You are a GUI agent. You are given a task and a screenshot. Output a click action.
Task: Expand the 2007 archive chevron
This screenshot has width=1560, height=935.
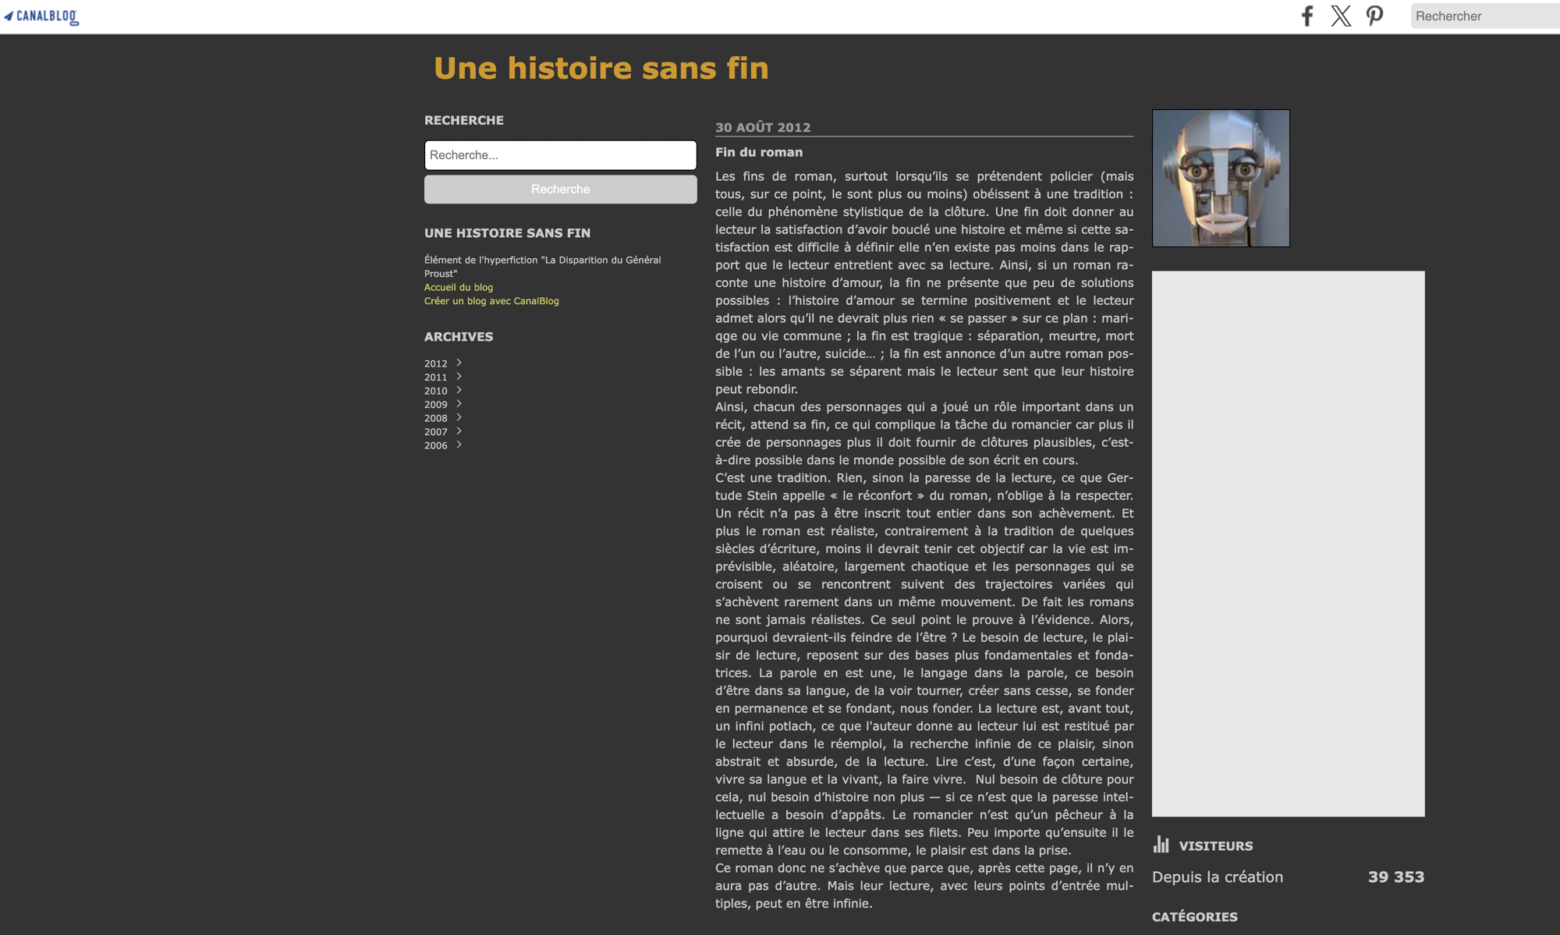[459, 431]
